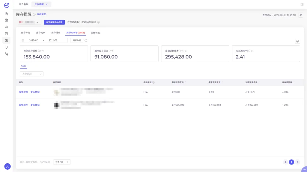
Task: Open the shopping cart sidebar icon
Action: coord(7,54)
